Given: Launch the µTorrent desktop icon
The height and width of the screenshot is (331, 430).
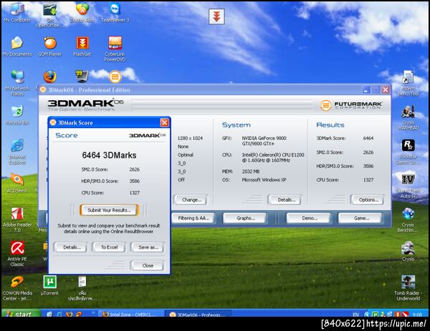Looking at the screenshot, I should pos(50,285).
